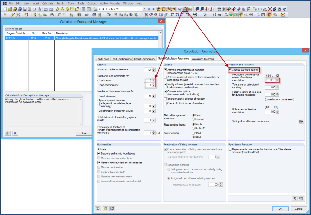Open Calculation Parameters icon highlighted in toolbar
This screenshot has width=311, height=215.
185,9
